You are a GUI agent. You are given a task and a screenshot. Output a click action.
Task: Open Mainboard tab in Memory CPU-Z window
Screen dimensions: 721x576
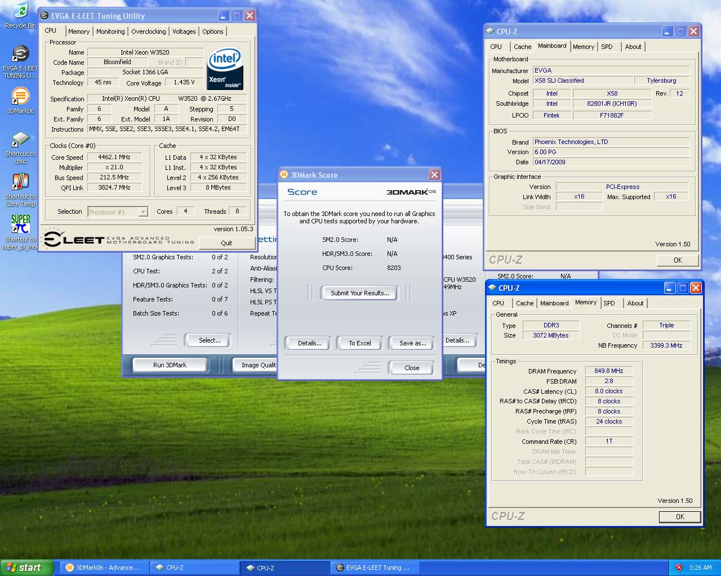[x=554, y=303]
